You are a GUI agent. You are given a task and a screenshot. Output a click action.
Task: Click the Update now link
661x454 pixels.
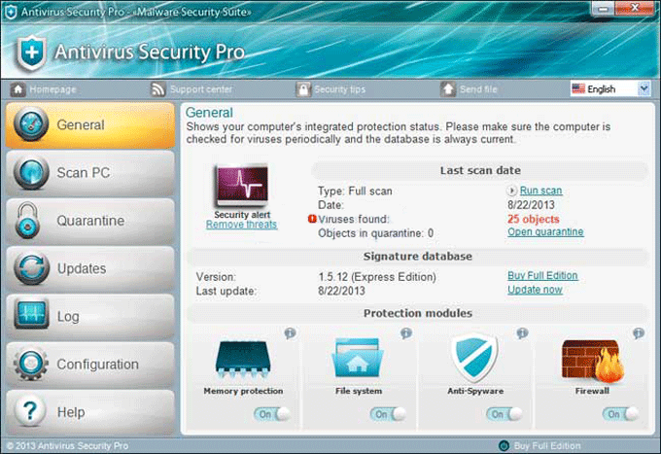click(535, 290)
